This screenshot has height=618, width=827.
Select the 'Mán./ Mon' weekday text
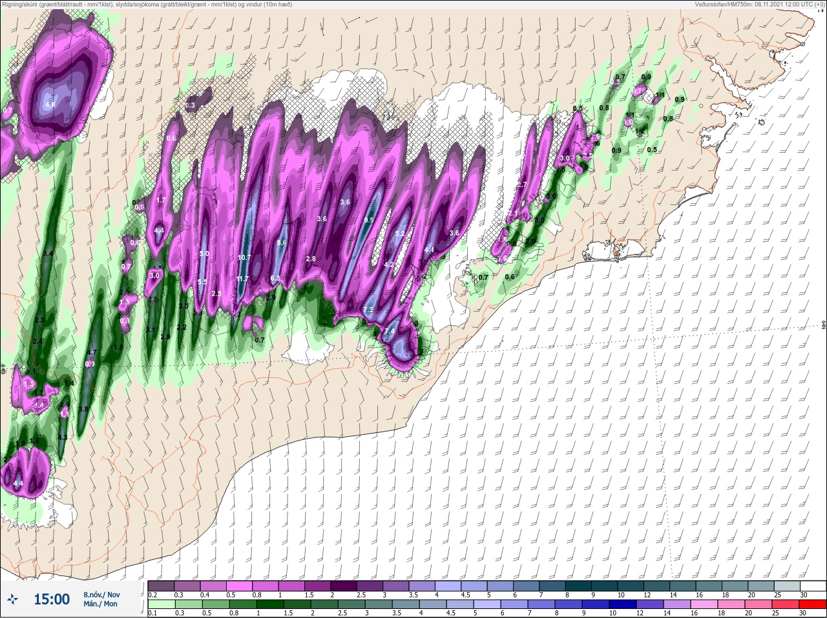100,604
